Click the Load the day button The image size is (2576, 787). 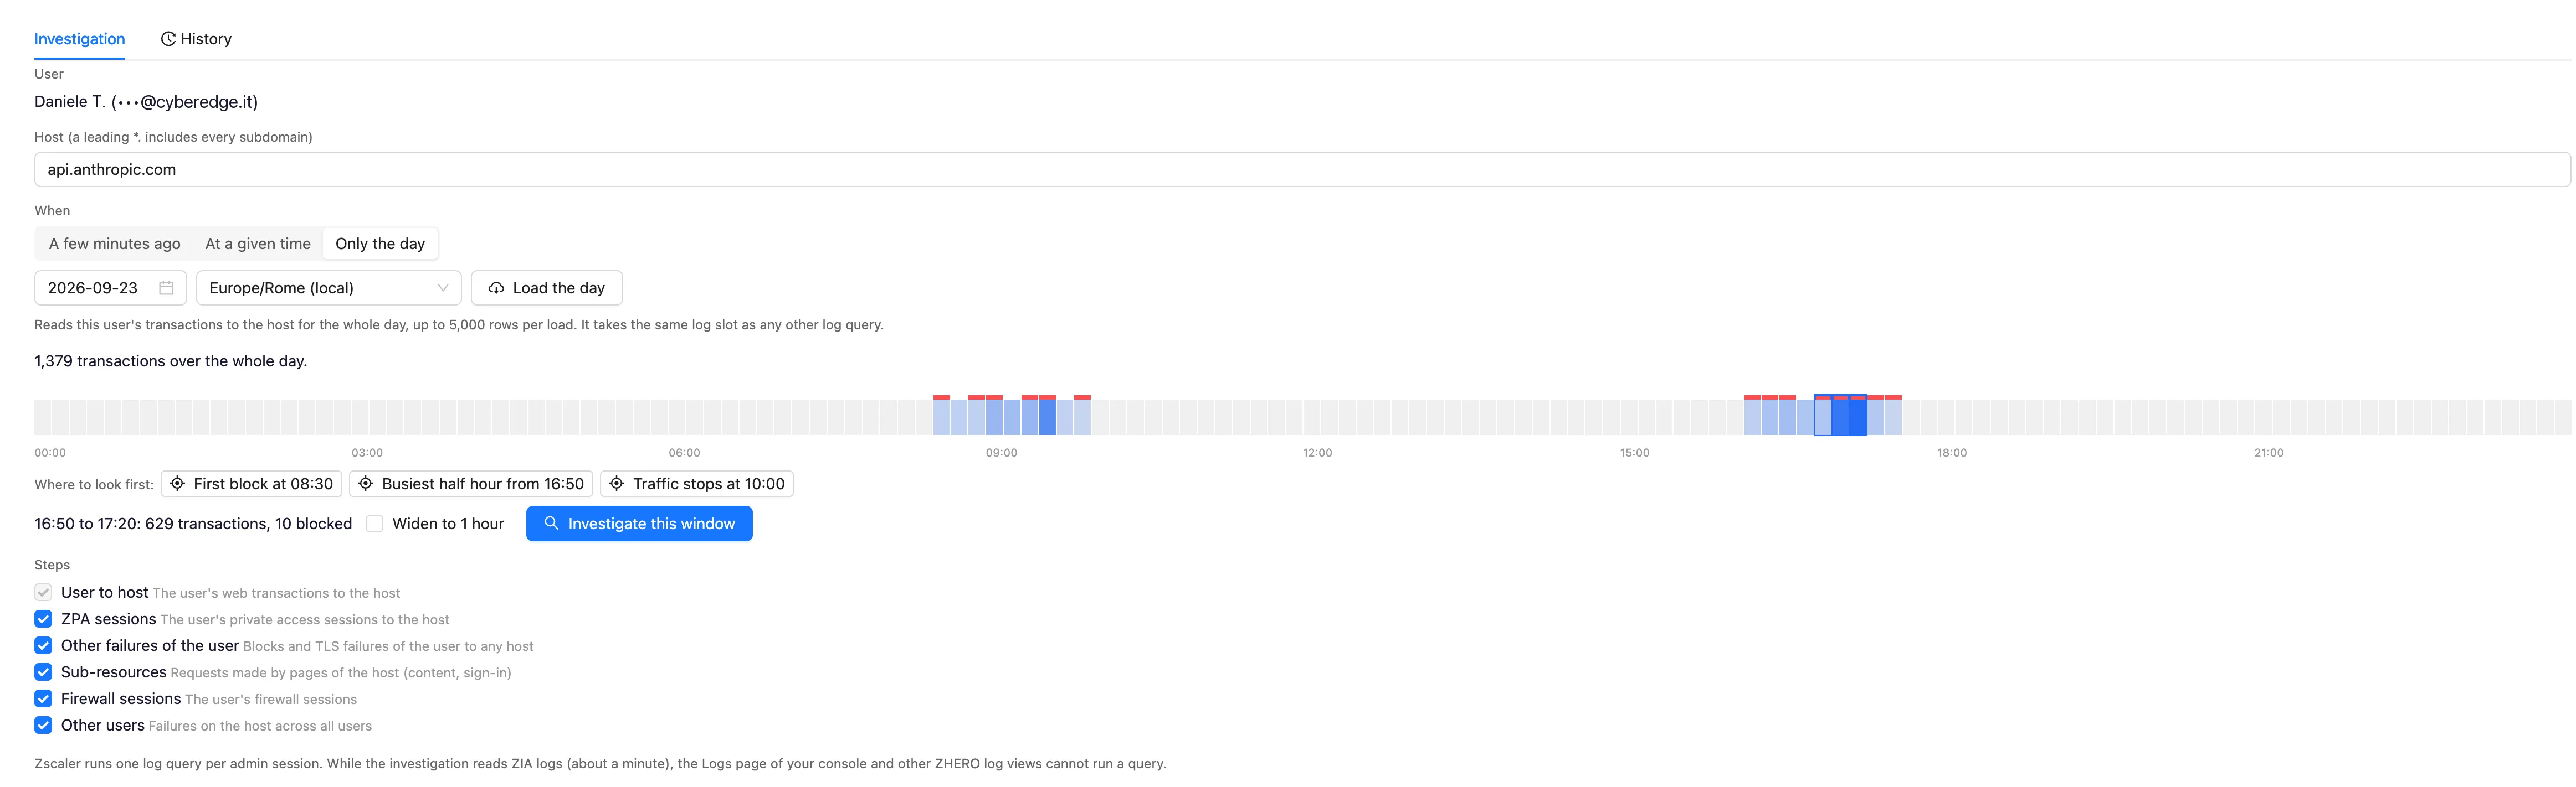coord(546,288)
